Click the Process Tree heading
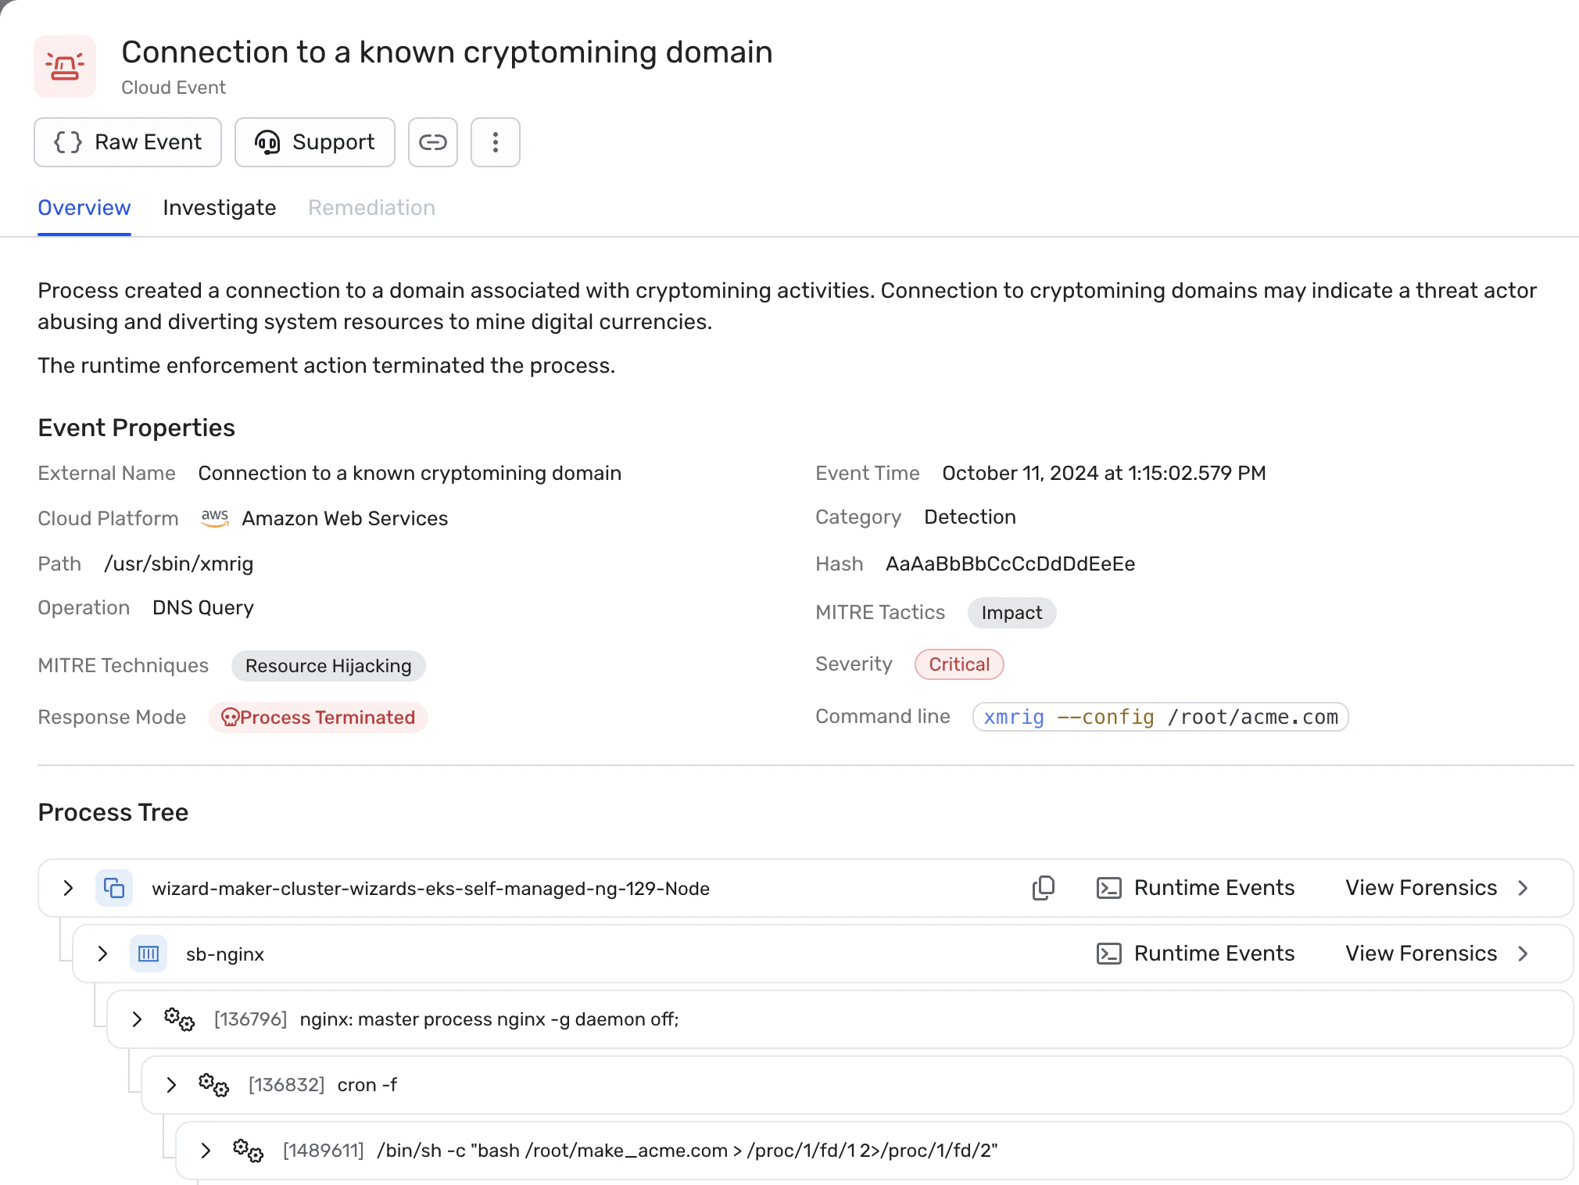The height and width of the screenshot is (1185, 1579). [x=113, y=812]
